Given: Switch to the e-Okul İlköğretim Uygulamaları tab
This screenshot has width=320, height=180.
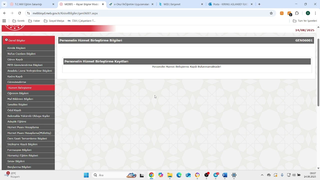Looking at the screenshot, I should pos(131,4).
